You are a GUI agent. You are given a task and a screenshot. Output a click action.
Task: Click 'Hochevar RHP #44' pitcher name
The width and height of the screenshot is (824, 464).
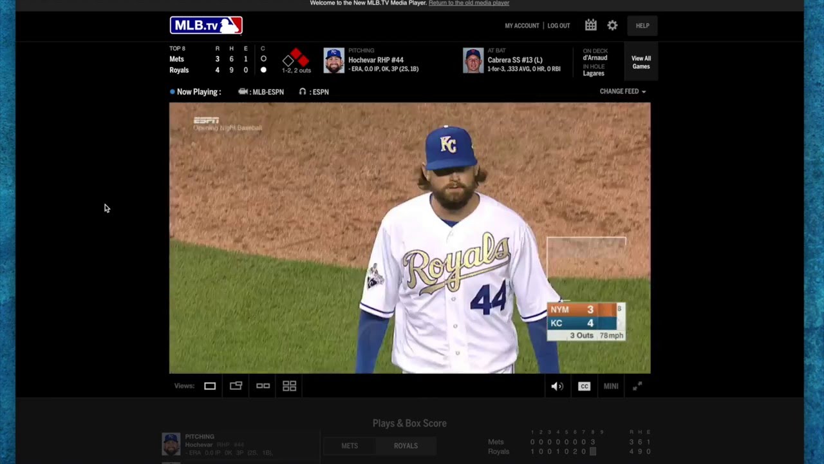click(376, 60)
